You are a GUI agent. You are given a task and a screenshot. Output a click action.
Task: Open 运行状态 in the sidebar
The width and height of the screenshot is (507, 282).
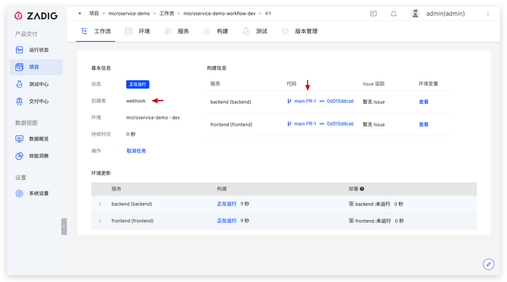coord(36,50)
